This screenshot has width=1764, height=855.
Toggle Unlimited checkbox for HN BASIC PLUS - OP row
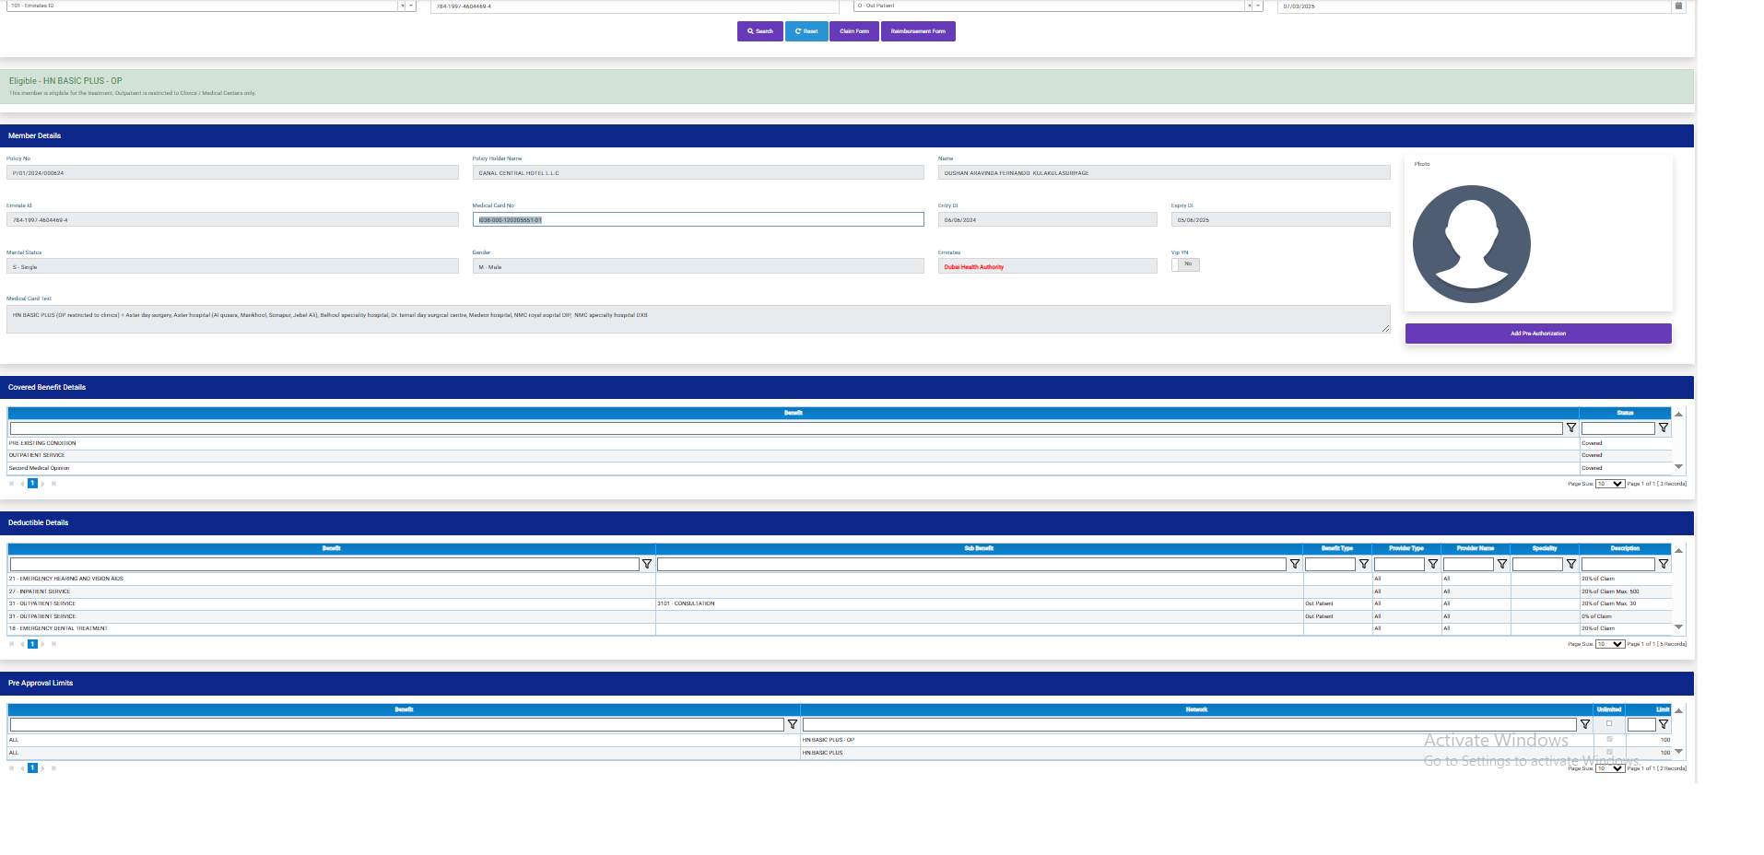click(1609, 739)
